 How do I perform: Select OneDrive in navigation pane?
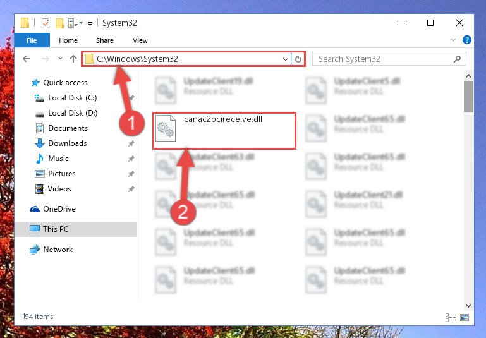click(x=52, y=209)
